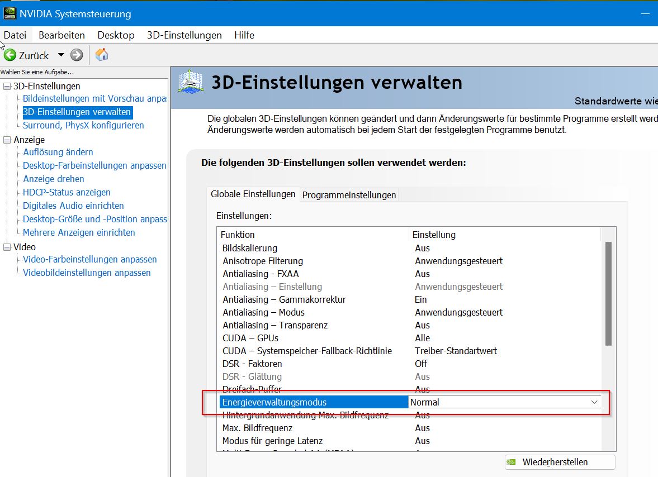The height and width of the screenshot is (477, 658).
Task: Open Videobildeinstellungen anpassen
Action: pyautogui.click(x=87, y=273)
